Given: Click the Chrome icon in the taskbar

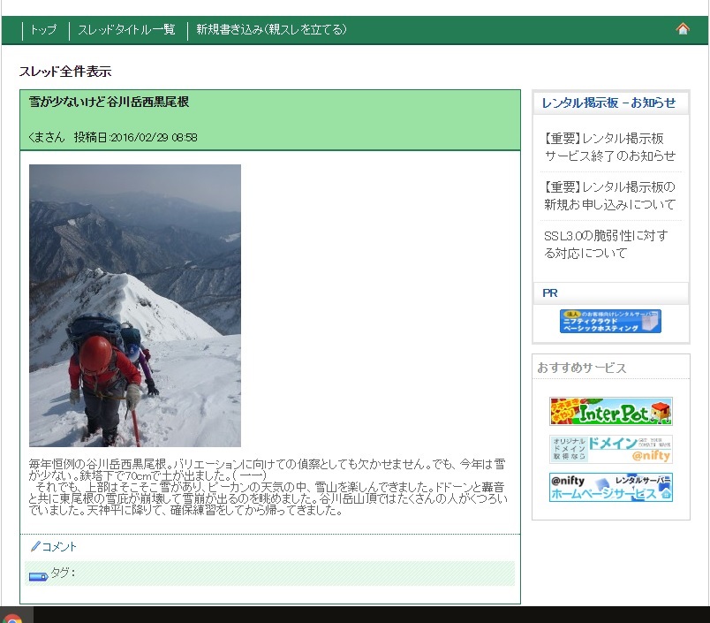Looking at the screenshot, I should click(12, 619).
